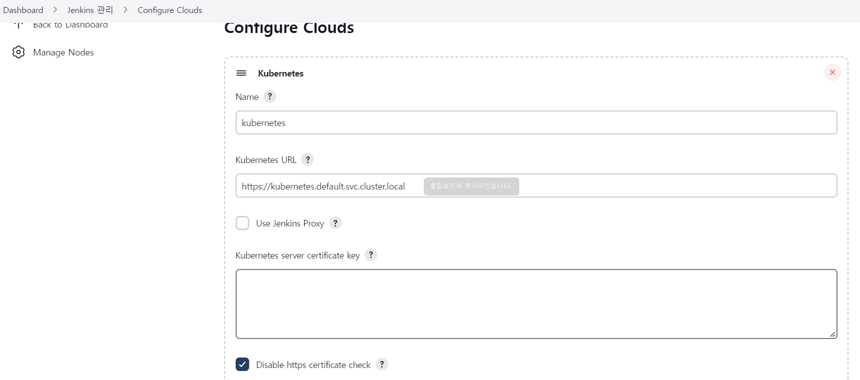Open help for the Name field
This screenshot has width=860, height=380.
click(270, 96)
